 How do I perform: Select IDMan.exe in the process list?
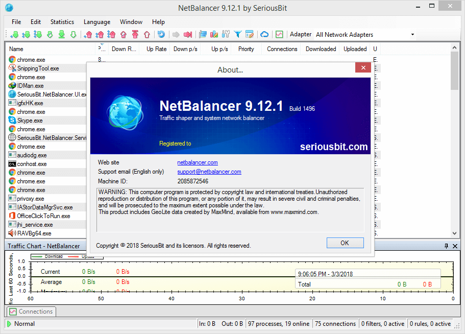click(30, 86)
